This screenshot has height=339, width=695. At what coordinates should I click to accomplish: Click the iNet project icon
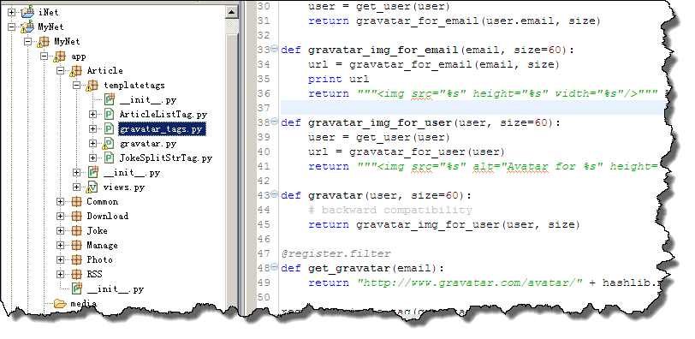(27, 12)
